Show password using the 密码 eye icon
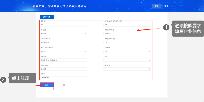This screenshot has width=204, height=102. [149, 60]
